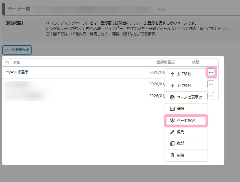Open the three-dot menu on second row
The height and width of the screenshot is (182, 240).
point(211,84)
